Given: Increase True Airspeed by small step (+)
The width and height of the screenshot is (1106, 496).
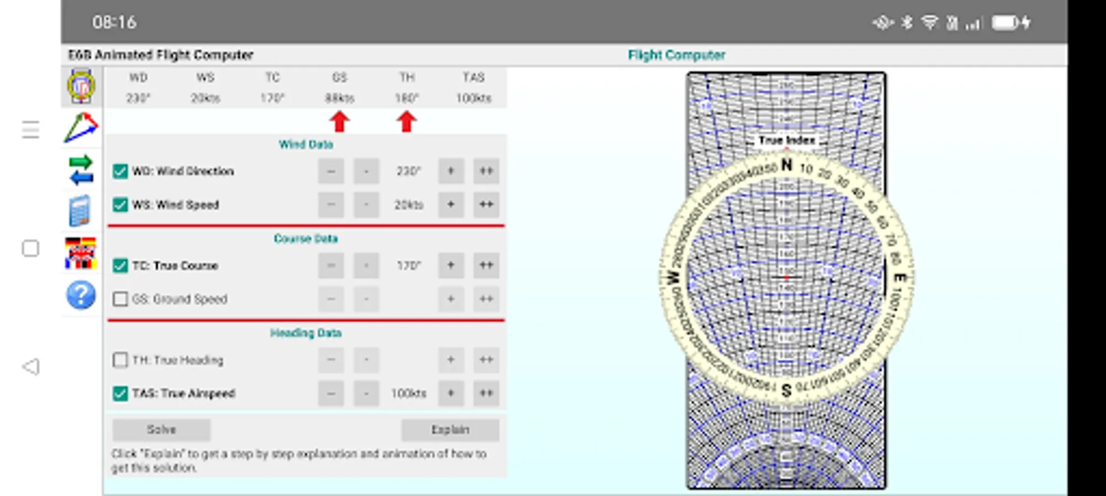Looking at the screenshot, I should tap(451, 393).
